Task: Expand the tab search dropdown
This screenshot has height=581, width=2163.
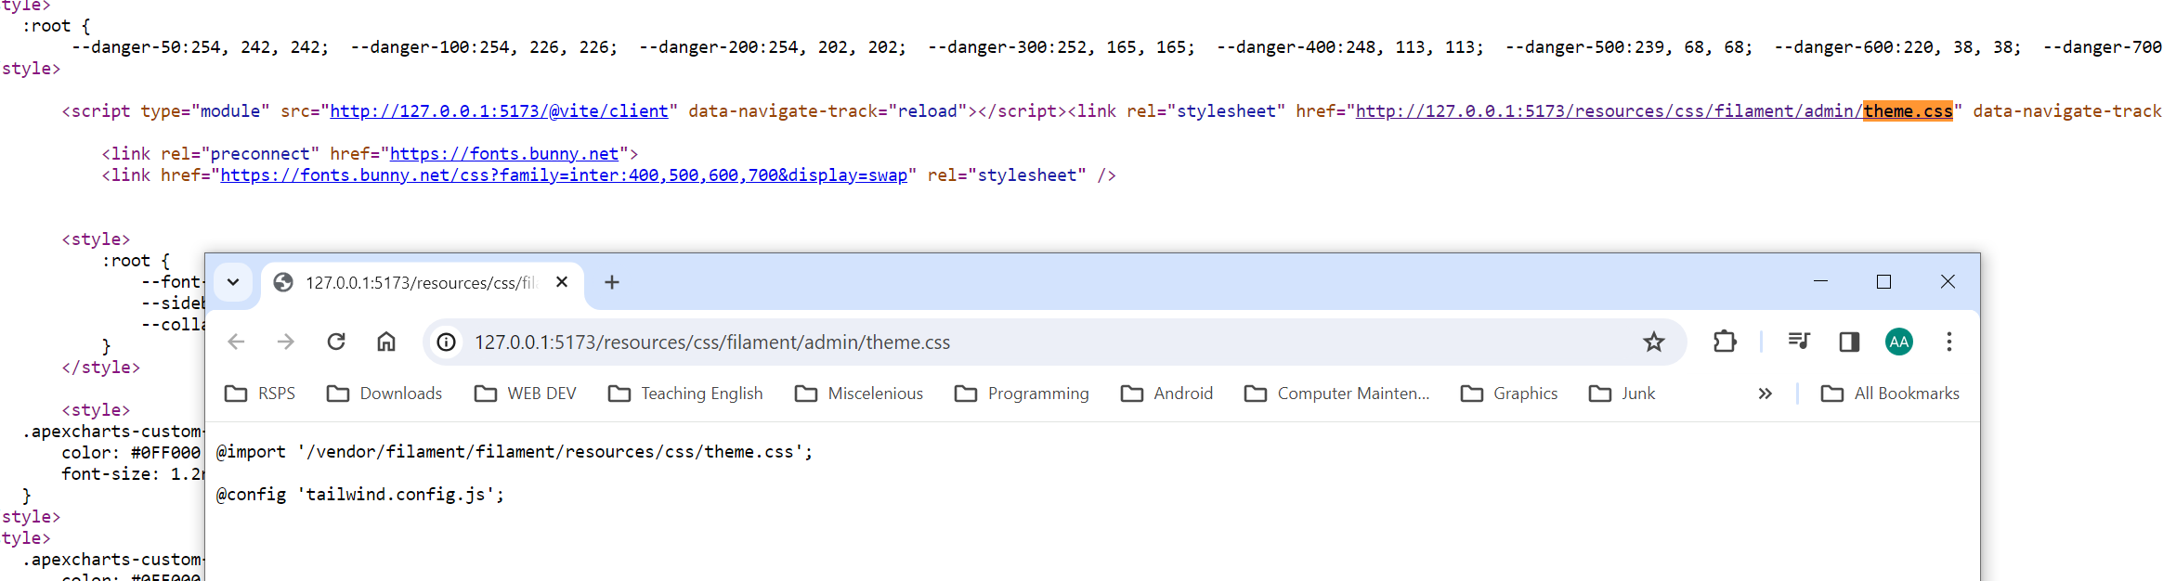Action: 233,282
